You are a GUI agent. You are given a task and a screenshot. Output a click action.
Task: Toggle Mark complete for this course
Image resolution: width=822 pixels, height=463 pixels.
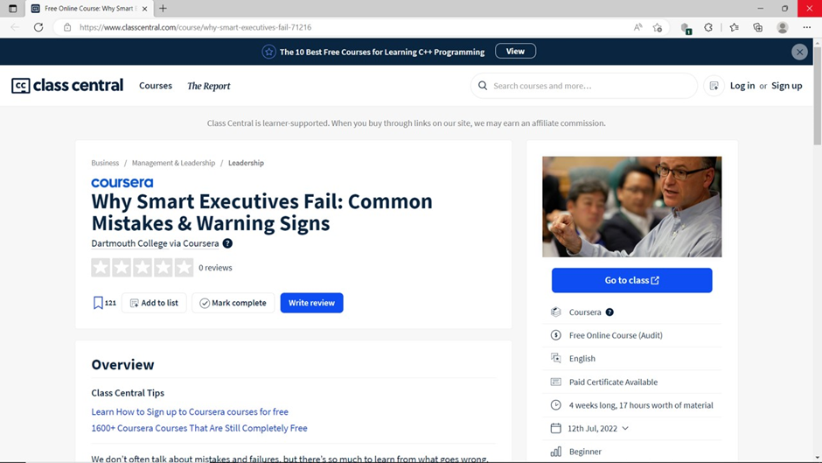233,303
